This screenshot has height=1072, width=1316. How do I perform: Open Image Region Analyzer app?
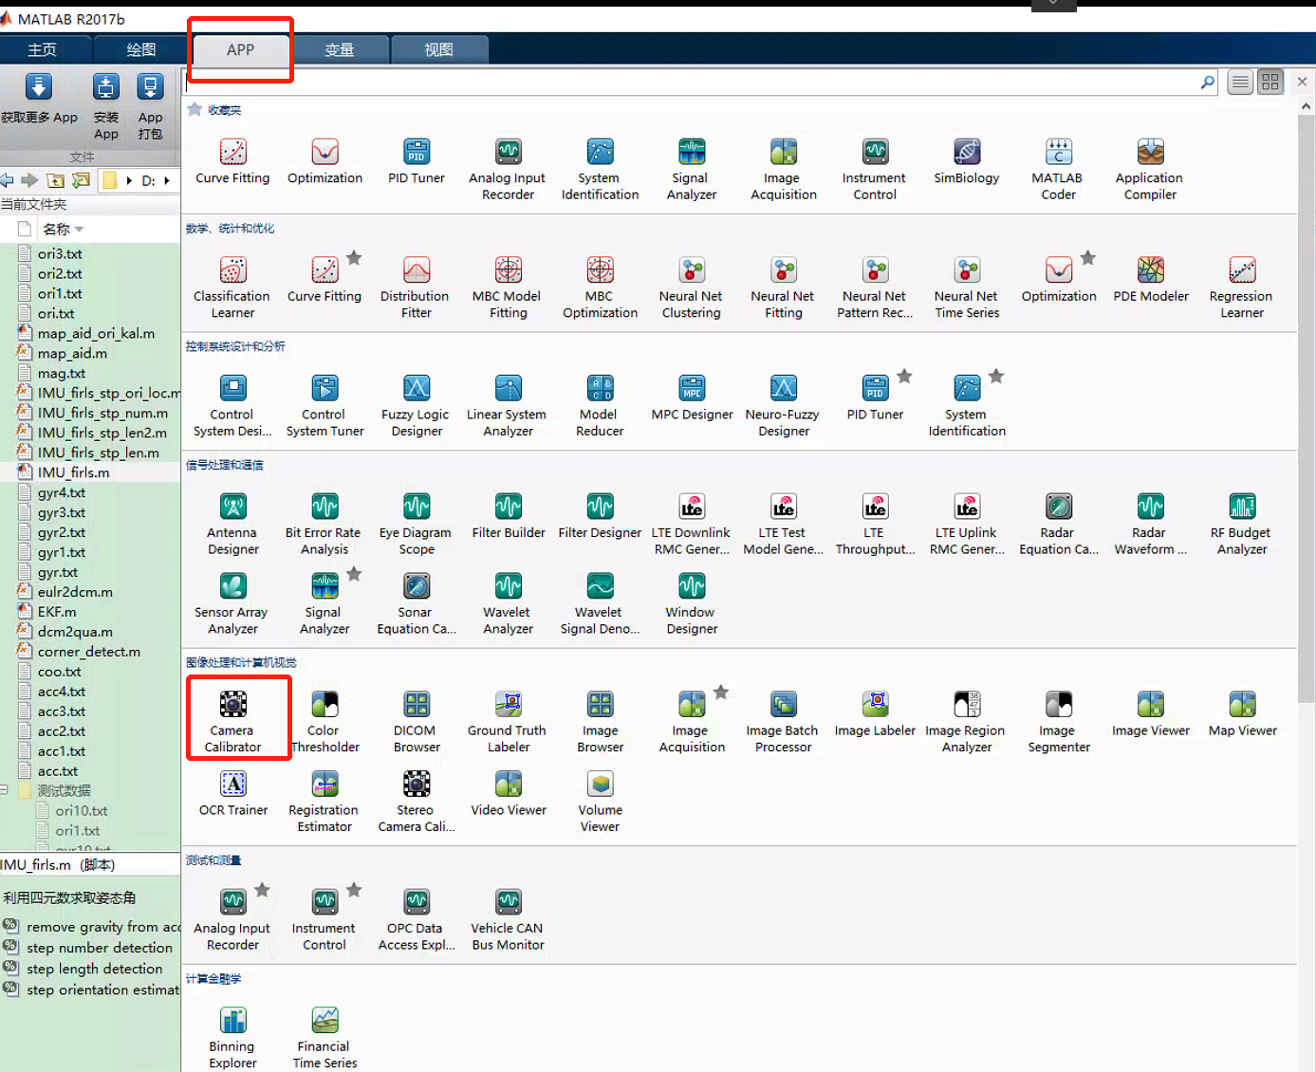pos(966,720)
